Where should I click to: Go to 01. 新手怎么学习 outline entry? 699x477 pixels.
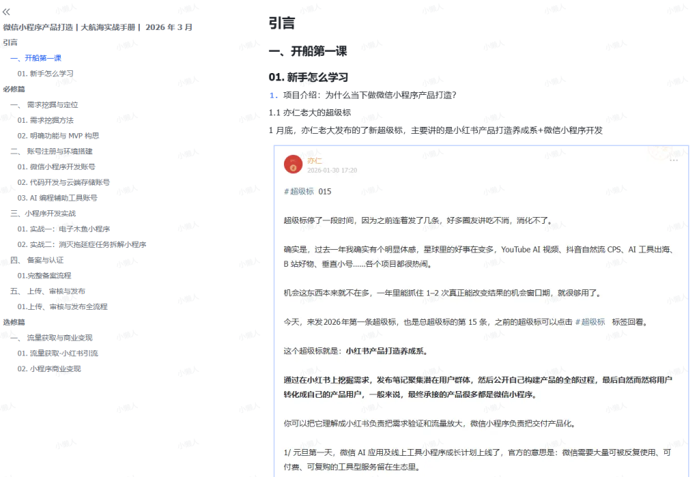46,74
